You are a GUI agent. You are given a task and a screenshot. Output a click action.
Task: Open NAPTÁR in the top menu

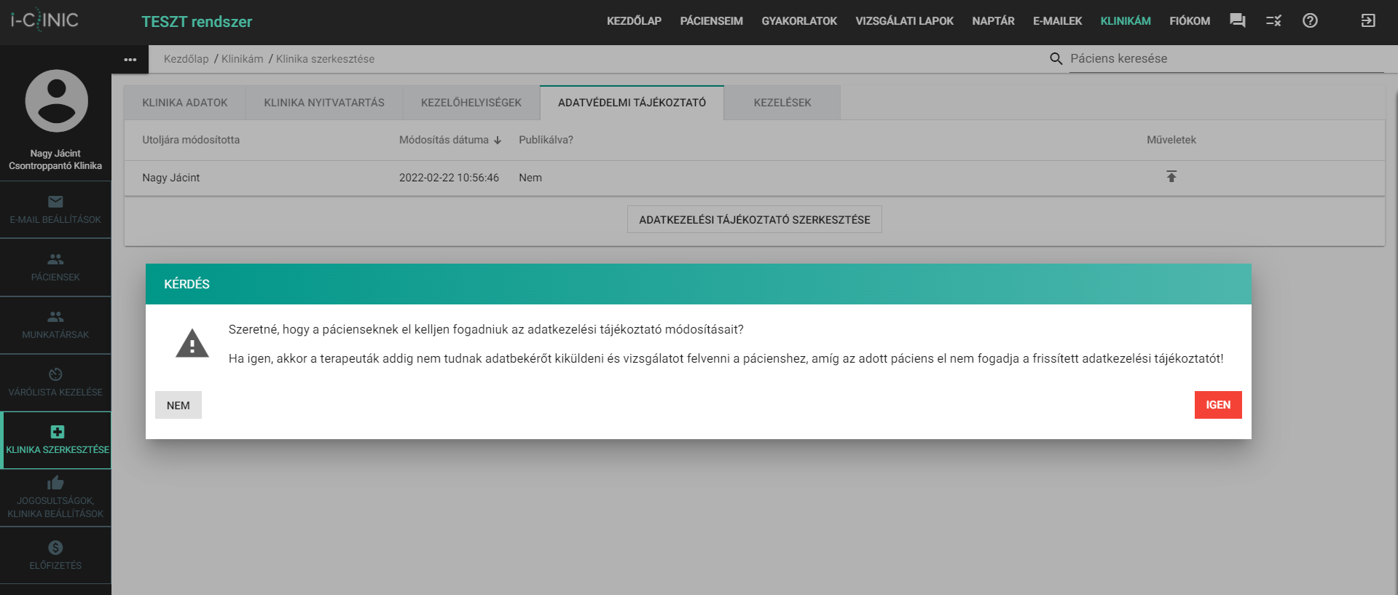click(992, 21)
